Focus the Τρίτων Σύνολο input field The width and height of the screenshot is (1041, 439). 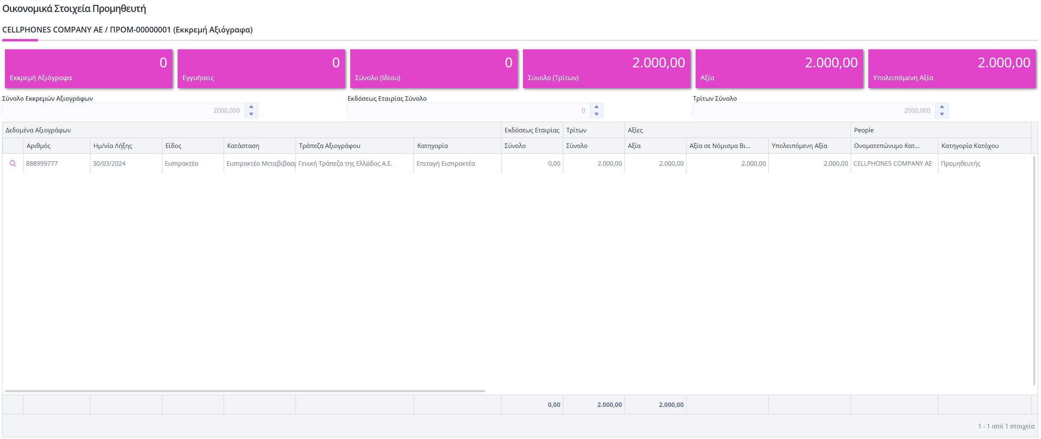(x=814, y=111)
